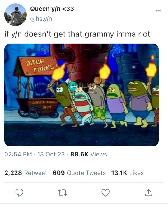Tap the 02:54 PM timestamp
The width and height of the screenshot is (168, 206).
pyautogui.click(x=18, y=154)
